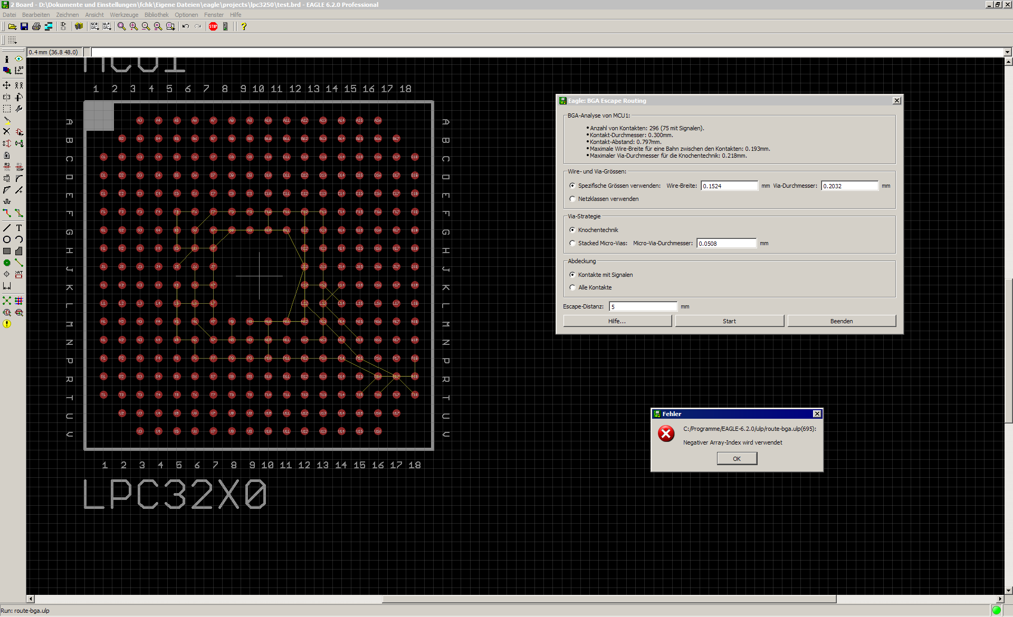
Task: Click the scroll right arrow at bottom
Action: (x=1000, y=599)
